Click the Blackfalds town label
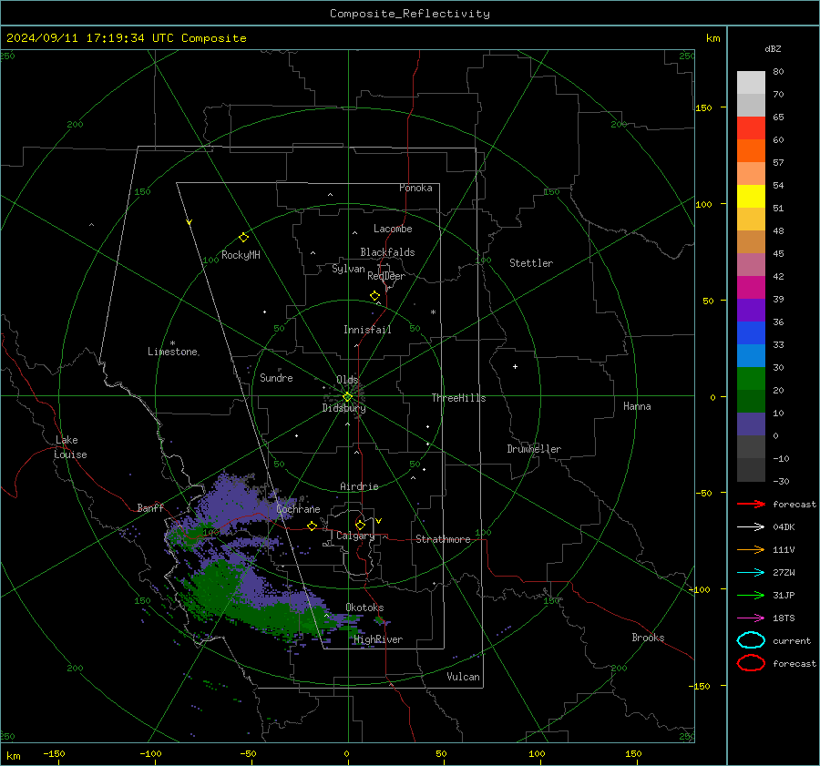820x766 pixels. (387, 252)
